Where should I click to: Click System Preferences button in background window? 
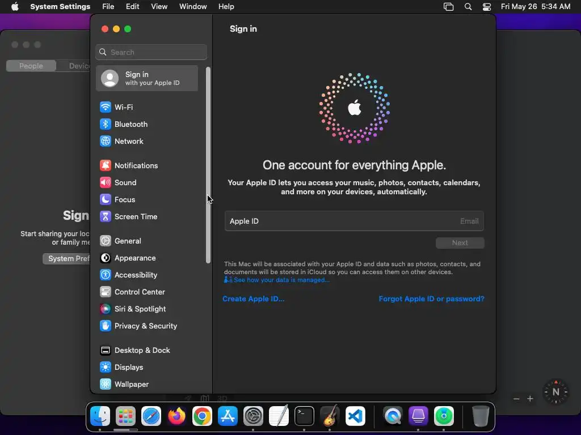66,258
